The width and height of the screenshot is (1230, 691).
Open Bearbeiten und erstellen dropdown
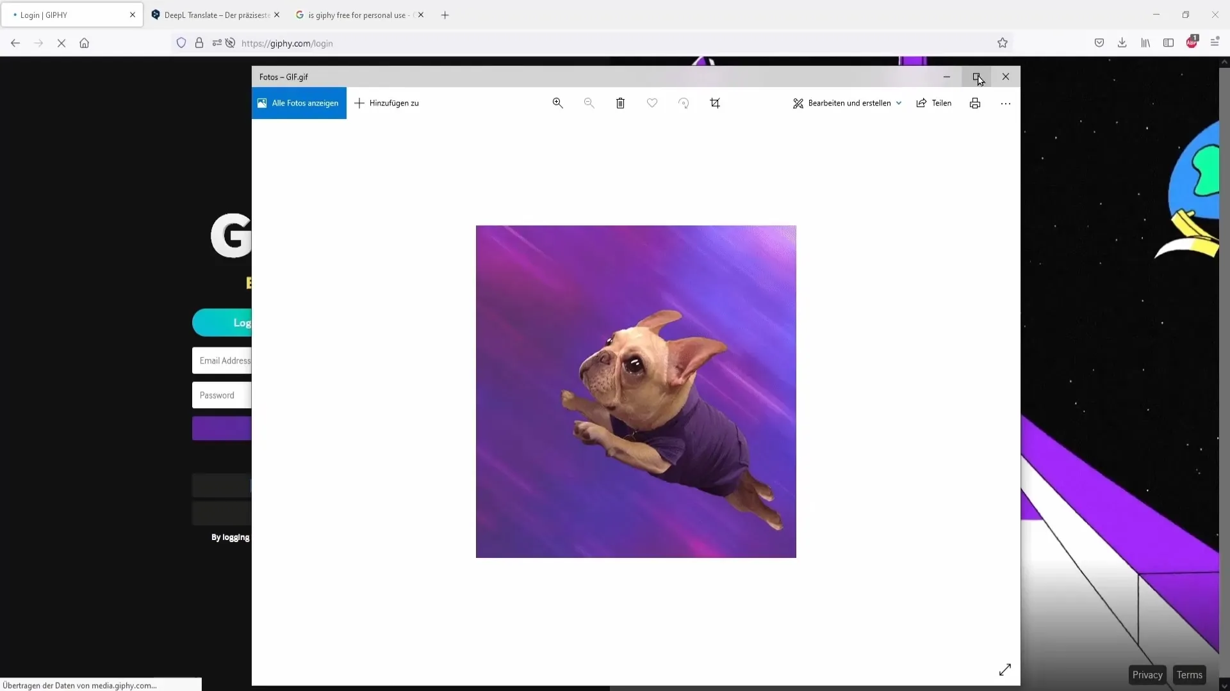pyautogui.click(x=846, y=103)
